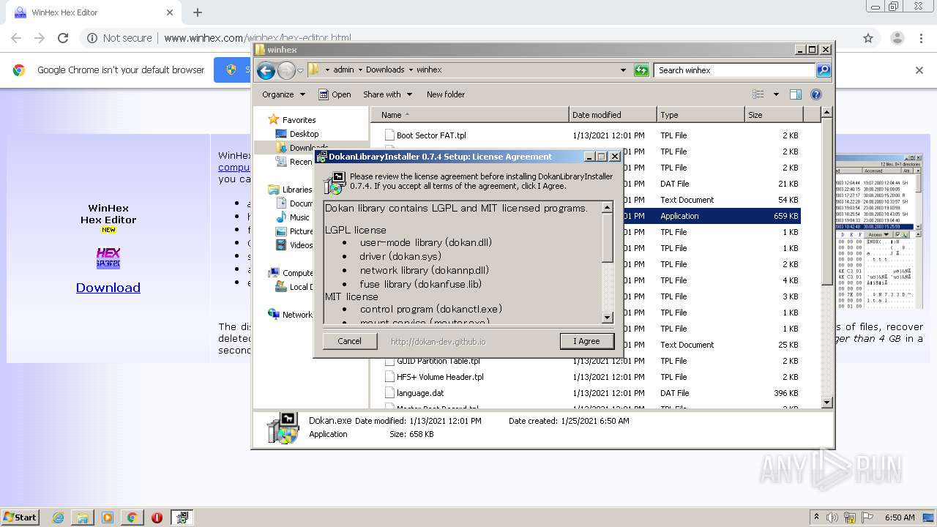
Task: Open Explorer help icon
Action: click(x=816, y=94)
